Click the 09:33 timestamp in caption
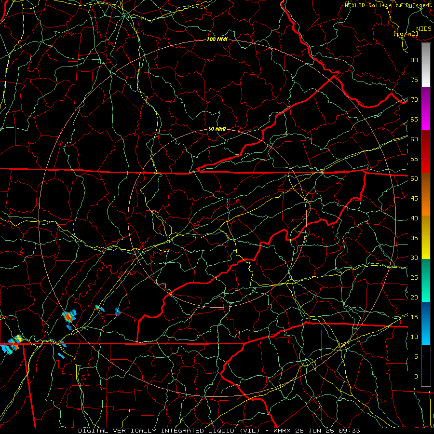 point(349,431)
